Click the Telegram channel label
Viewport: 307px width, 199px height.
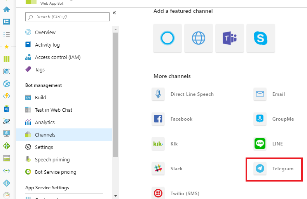coord(283,169)
